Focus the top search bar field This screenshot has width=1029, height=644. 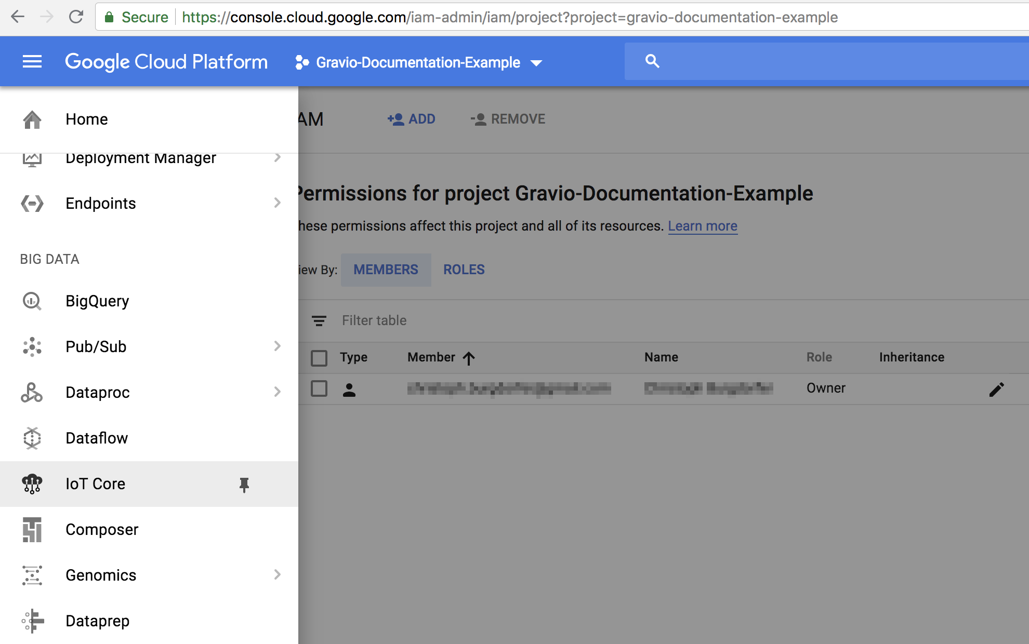826,61
